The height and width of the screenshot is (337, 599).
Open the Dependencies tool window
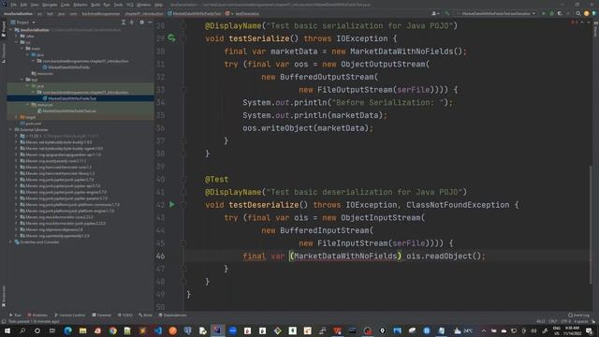(172, 315)
